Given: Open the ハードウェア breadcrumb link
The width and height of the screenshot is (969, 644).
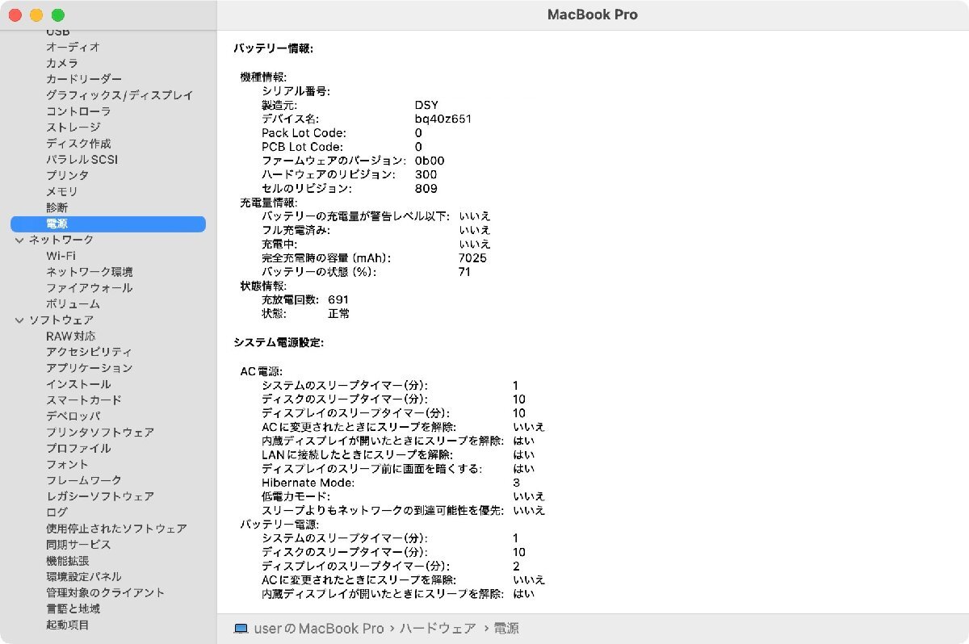Looking at the screenshot, I should [x=438, y=628].
